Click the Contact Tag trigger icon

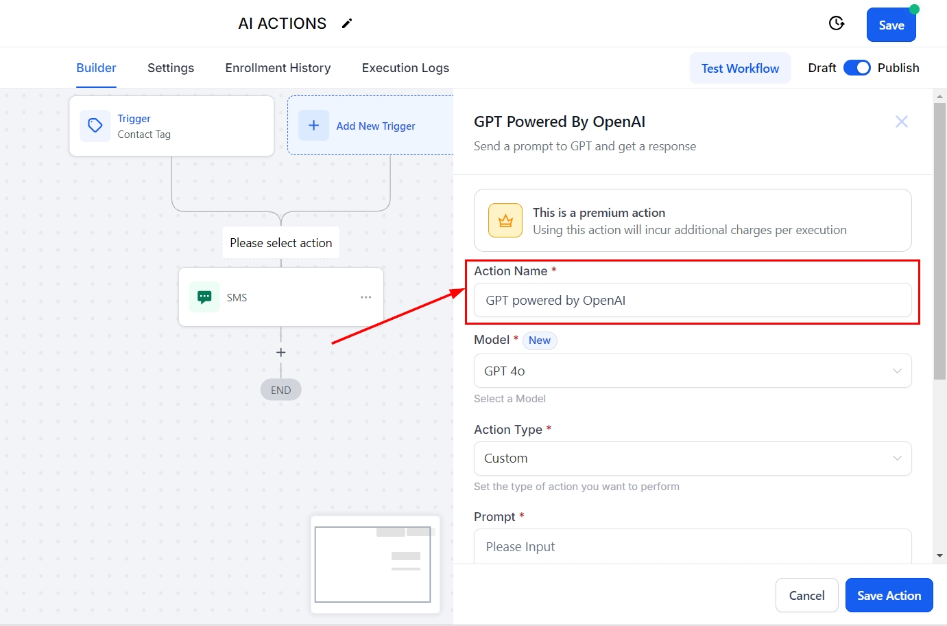[95, 126]
